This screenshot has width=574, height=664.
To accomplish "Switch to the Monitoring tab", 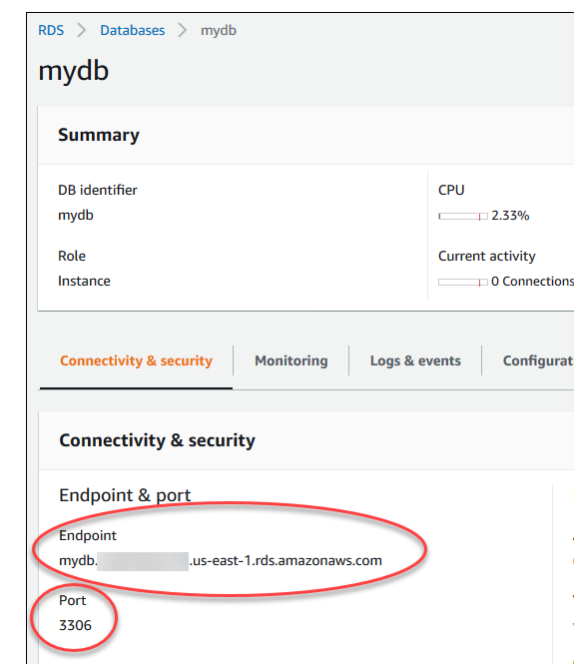I will (291, 360).
